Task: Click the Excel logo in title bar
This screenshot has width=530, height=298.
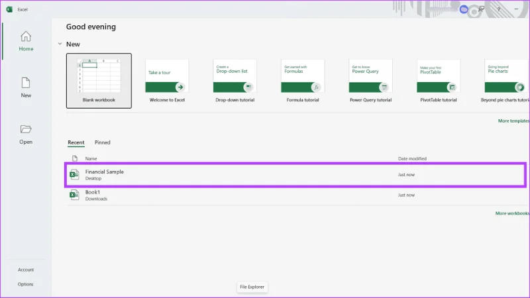Action: 9,9
